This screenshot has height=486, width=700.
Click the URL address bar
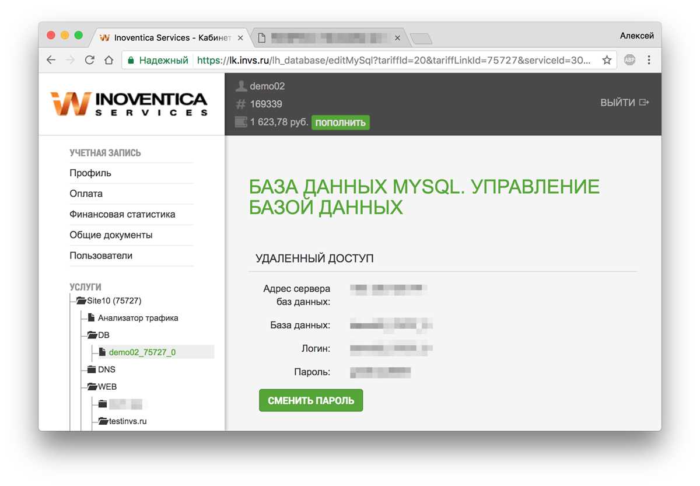369,60
